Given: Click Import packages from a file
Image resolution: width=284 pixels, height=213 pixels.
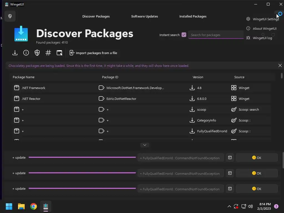Looking at the screenshot, I should tap(93, 53).
